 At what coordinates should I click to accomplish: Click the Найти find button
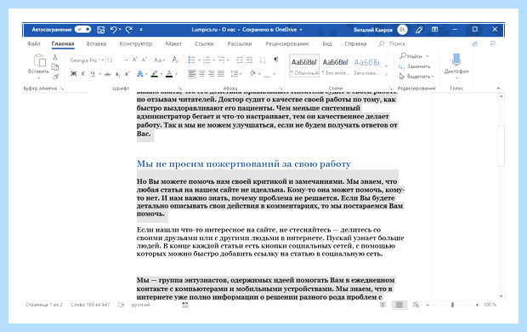411,56
